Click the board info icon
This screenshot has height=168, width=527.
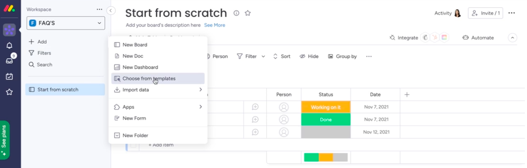pos(236,13)
